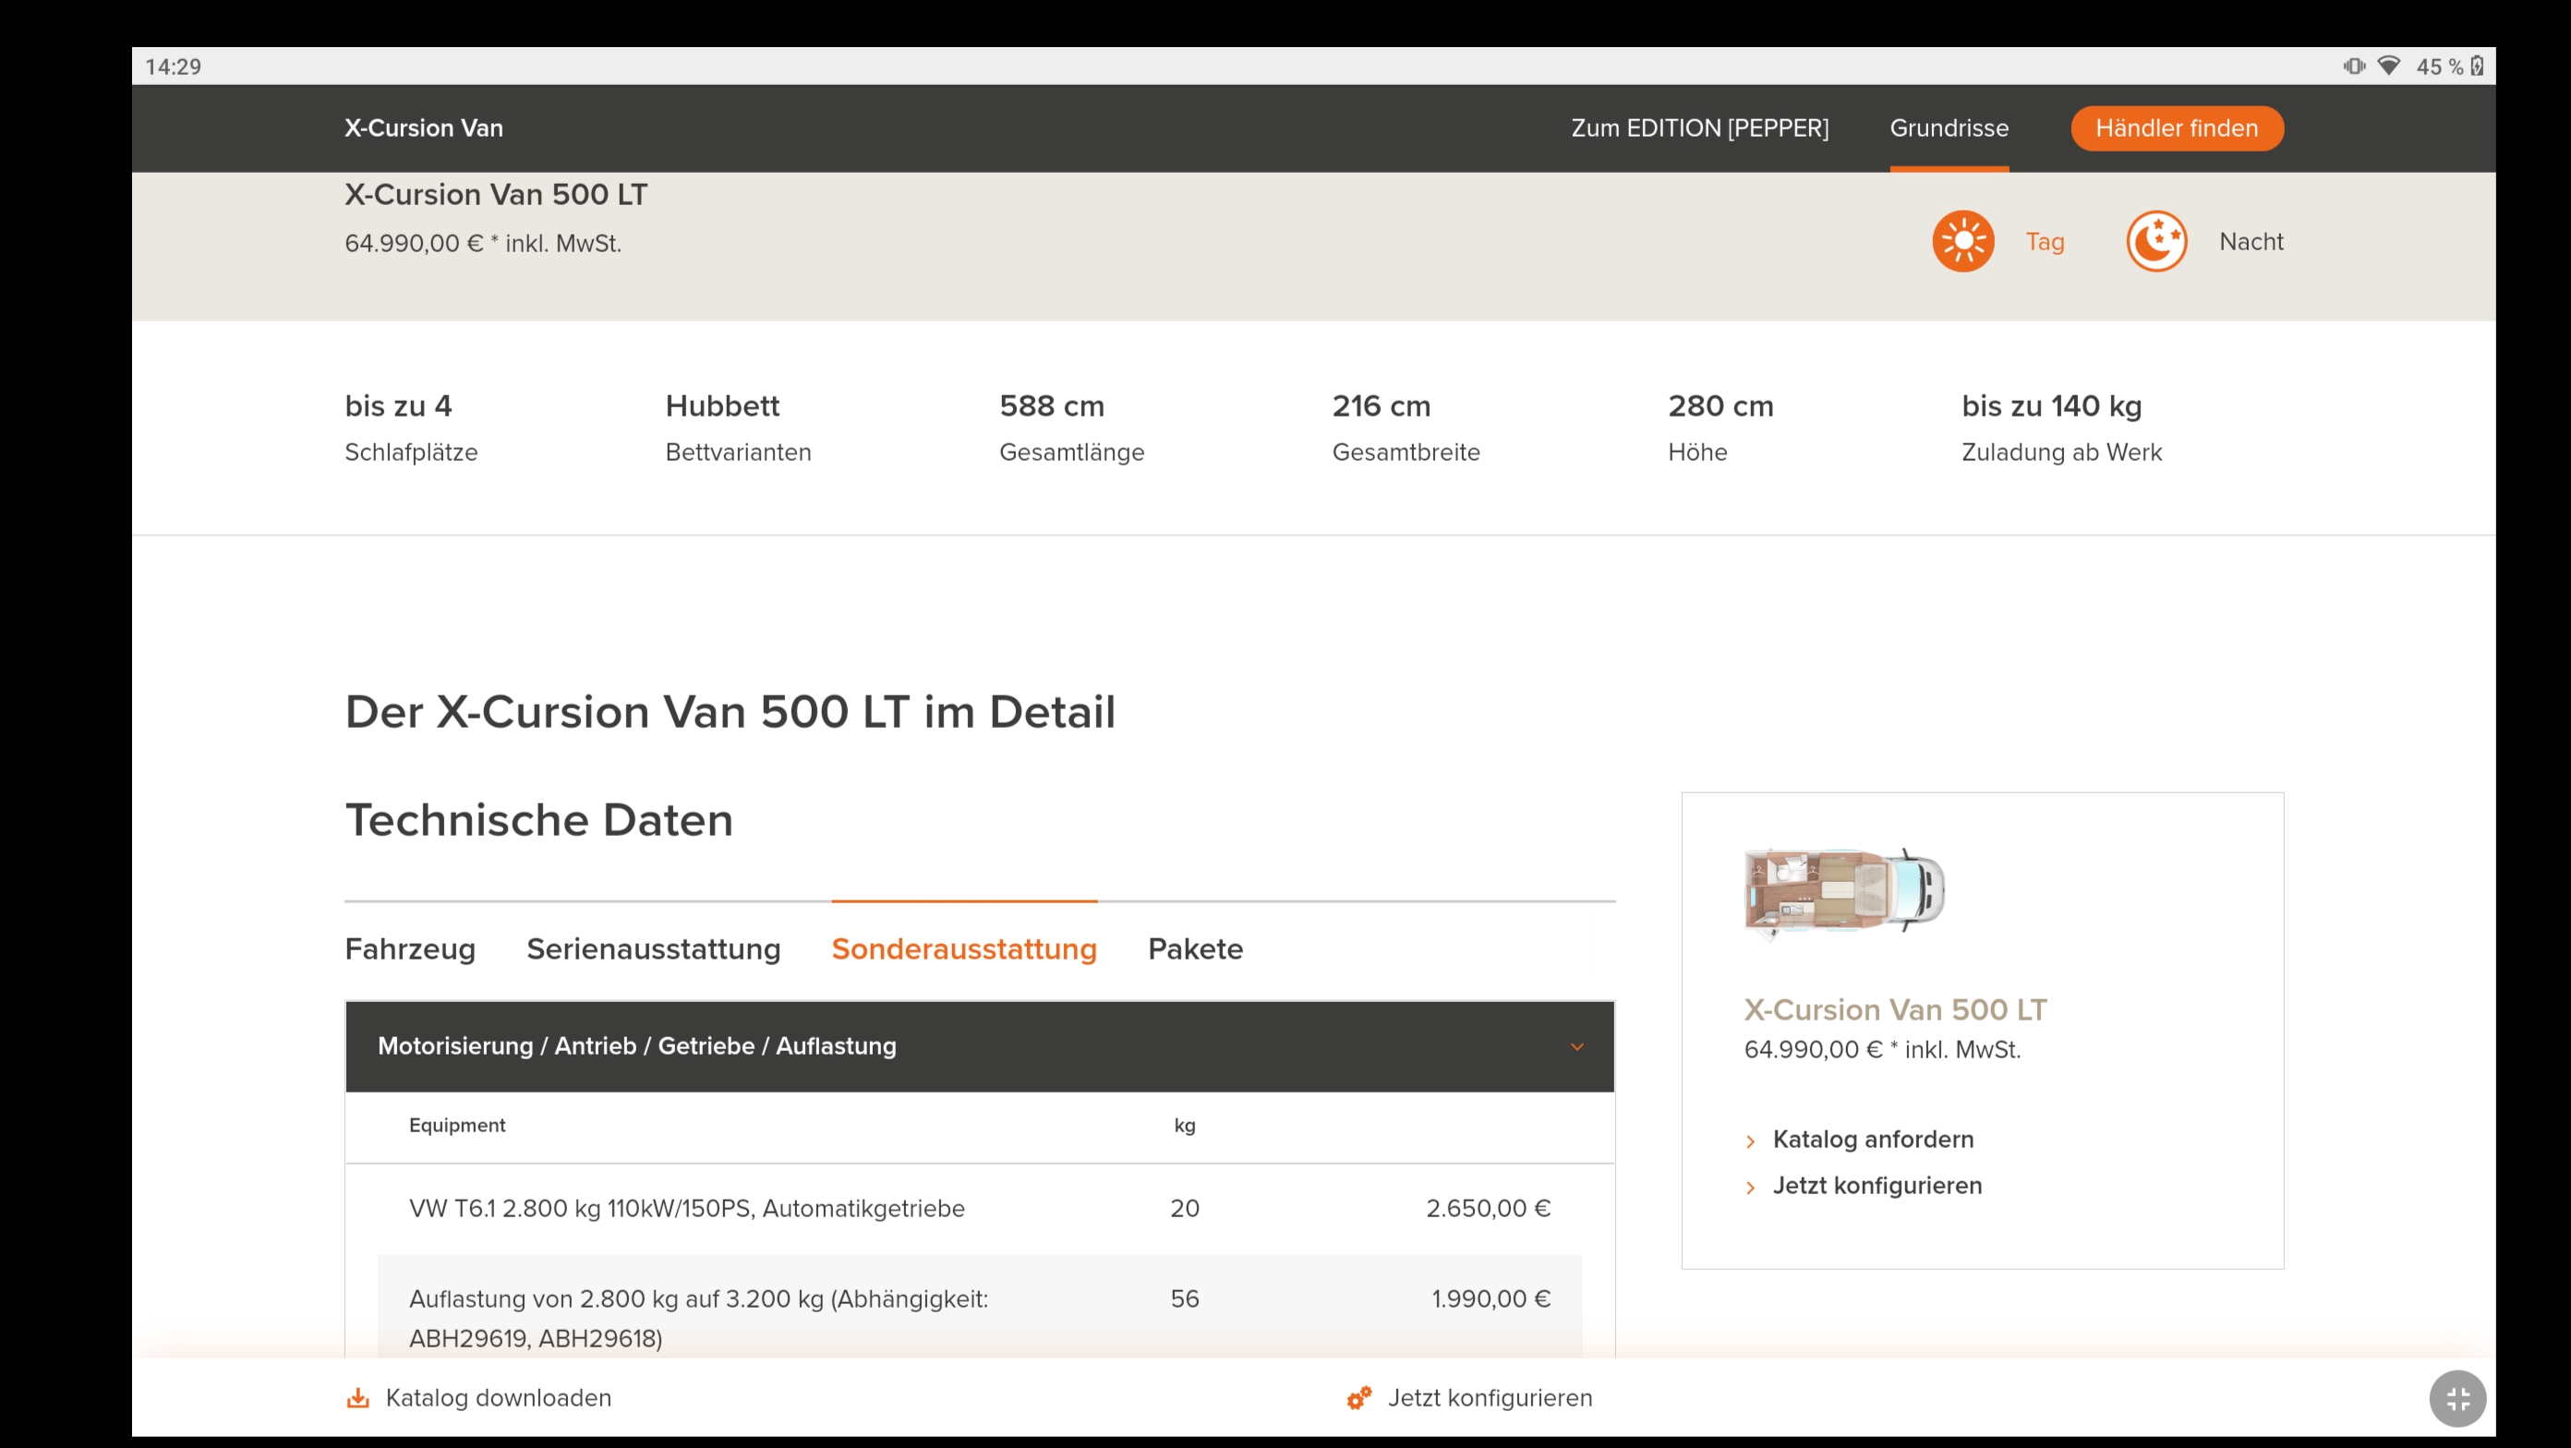This screenshot has height=1448, width=2571.
Task: Go to Zum EDITION [PEPPER] in navigation
Action: tap(1700, 127)
